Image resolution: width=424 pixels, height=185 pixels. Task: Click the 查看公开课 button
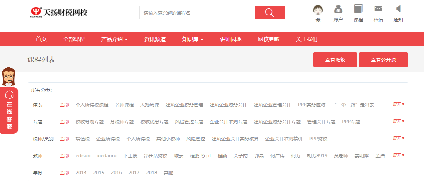pos(383,60)
